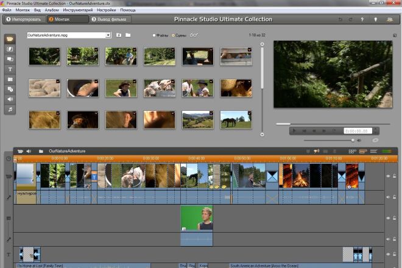
Task: Click the Undo arrow in header
Action: coord(340,19)
